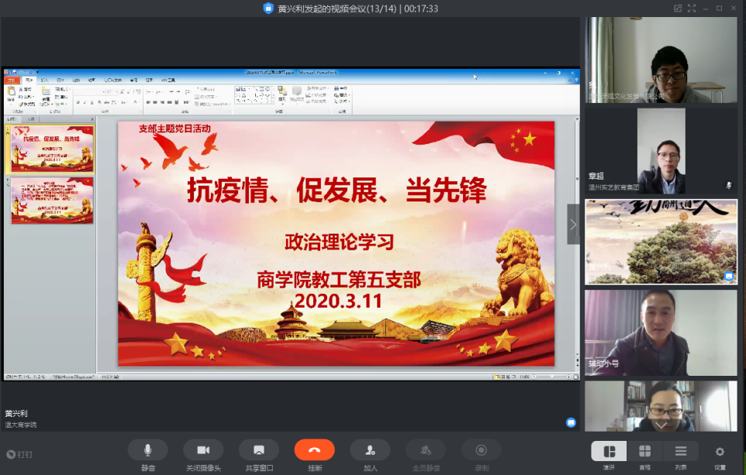Click the blue shield security icon in title
The height and width of the screenshot is (475, 746).
(268, 9)
